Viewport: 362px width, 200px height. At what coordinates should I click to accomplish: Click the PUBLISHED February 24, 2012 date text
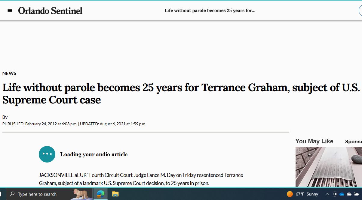click(x=40, y=124)
